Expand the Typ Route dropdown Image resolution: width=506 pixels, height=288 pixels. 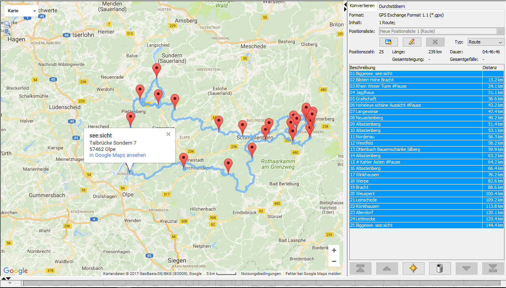pos(485,42)
